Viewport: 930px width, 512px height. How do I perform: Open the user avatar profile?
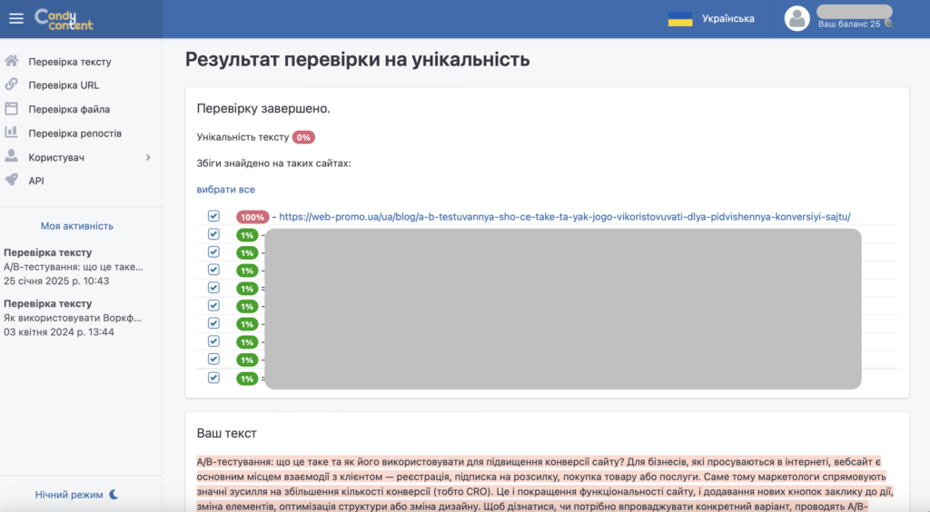pyautogui.click(x=796, y=18)
